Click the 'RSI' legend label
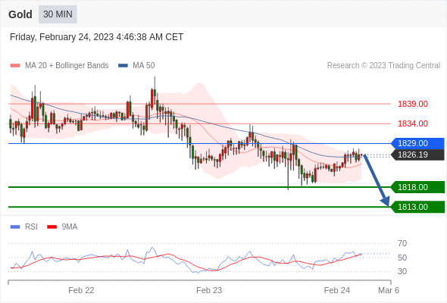This screenshot has width=447, height=303. [x=31, y=227]
